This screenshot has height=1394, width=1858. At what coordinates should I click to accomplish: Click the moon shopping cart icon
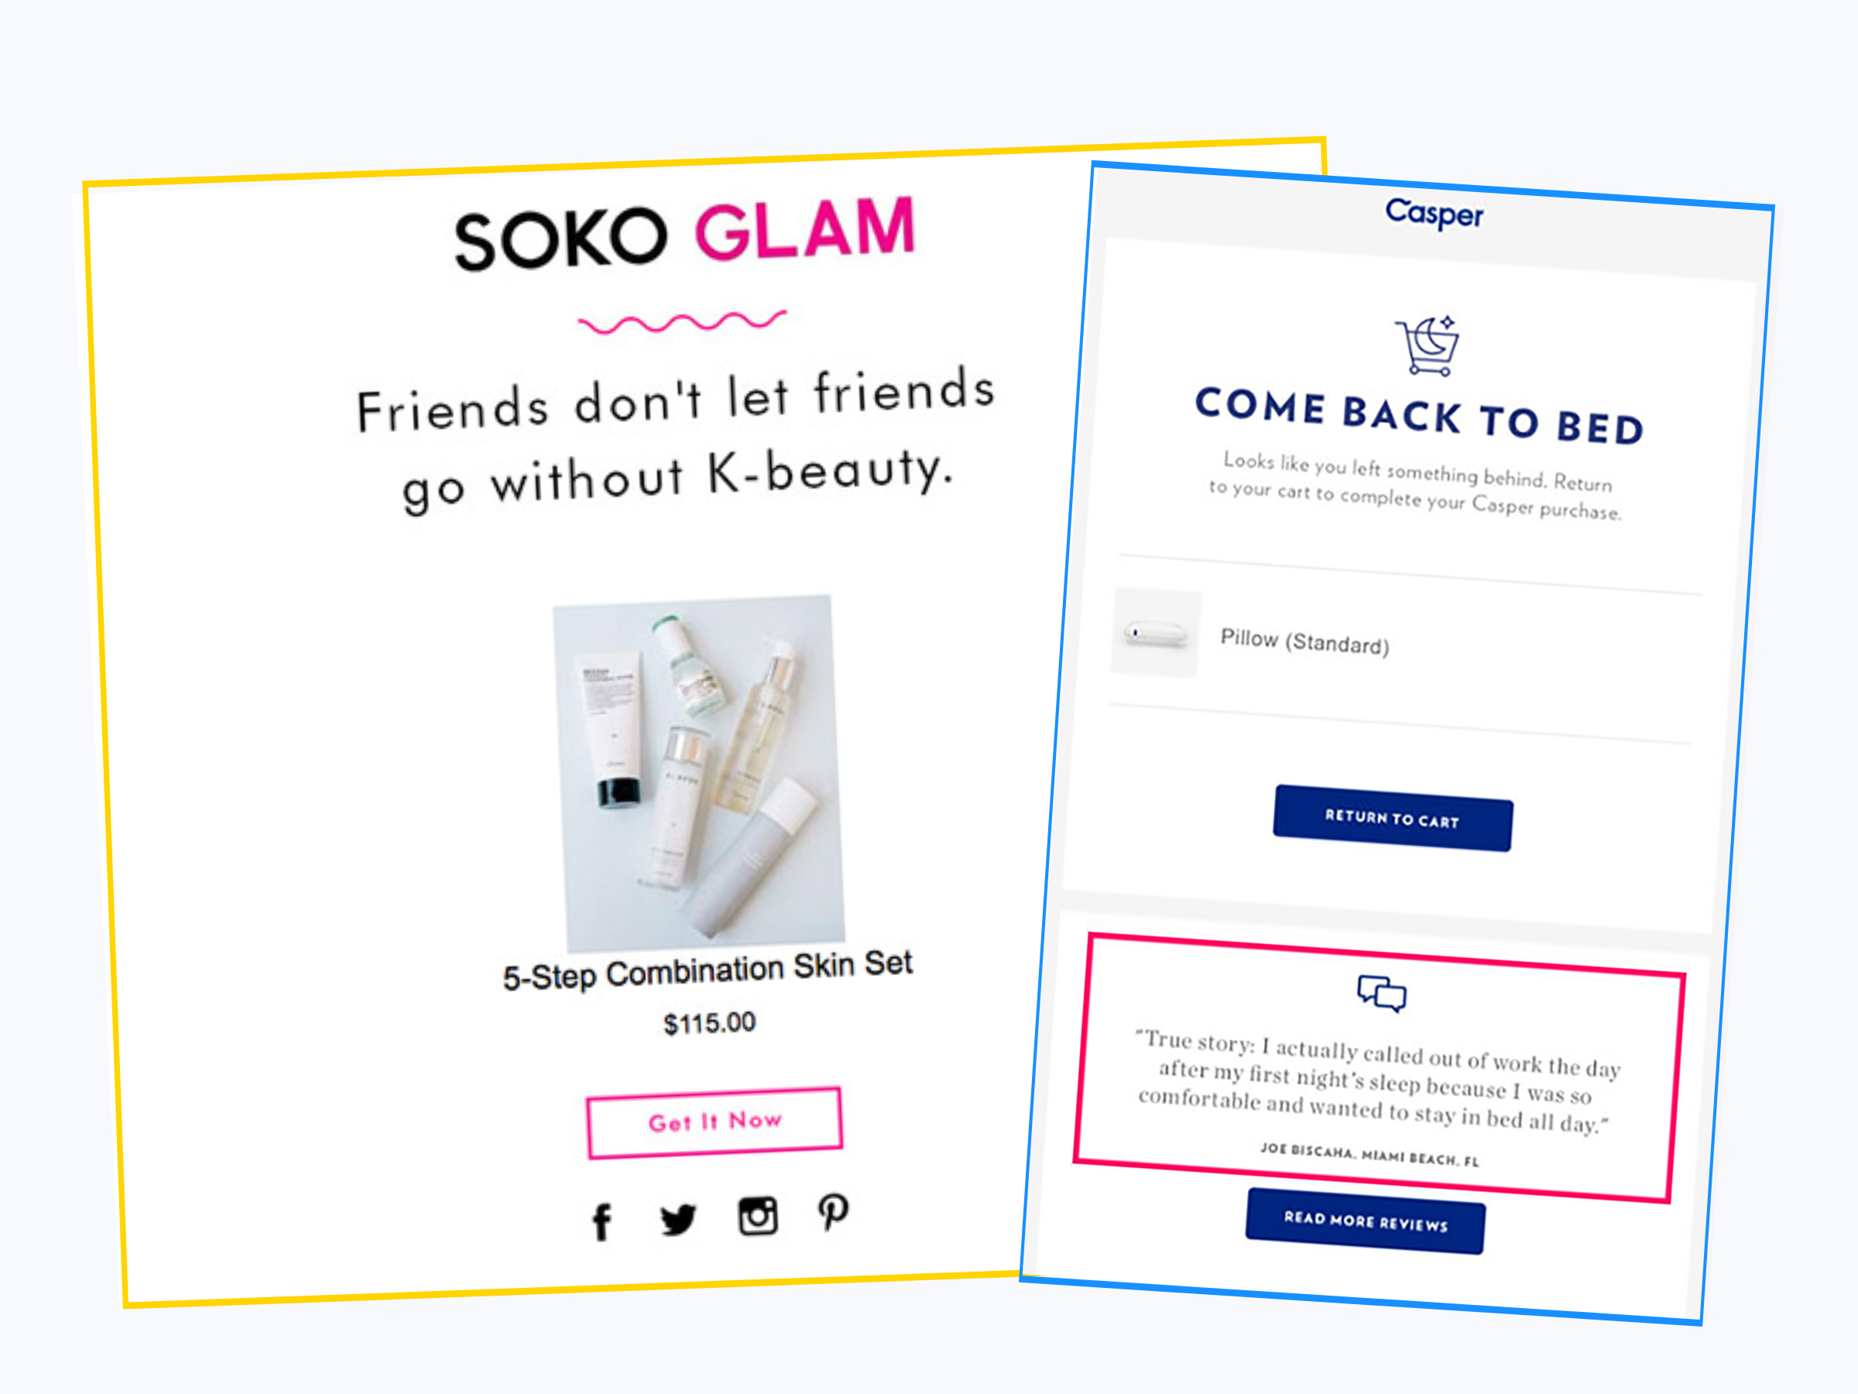click(x=1427, y=345)
